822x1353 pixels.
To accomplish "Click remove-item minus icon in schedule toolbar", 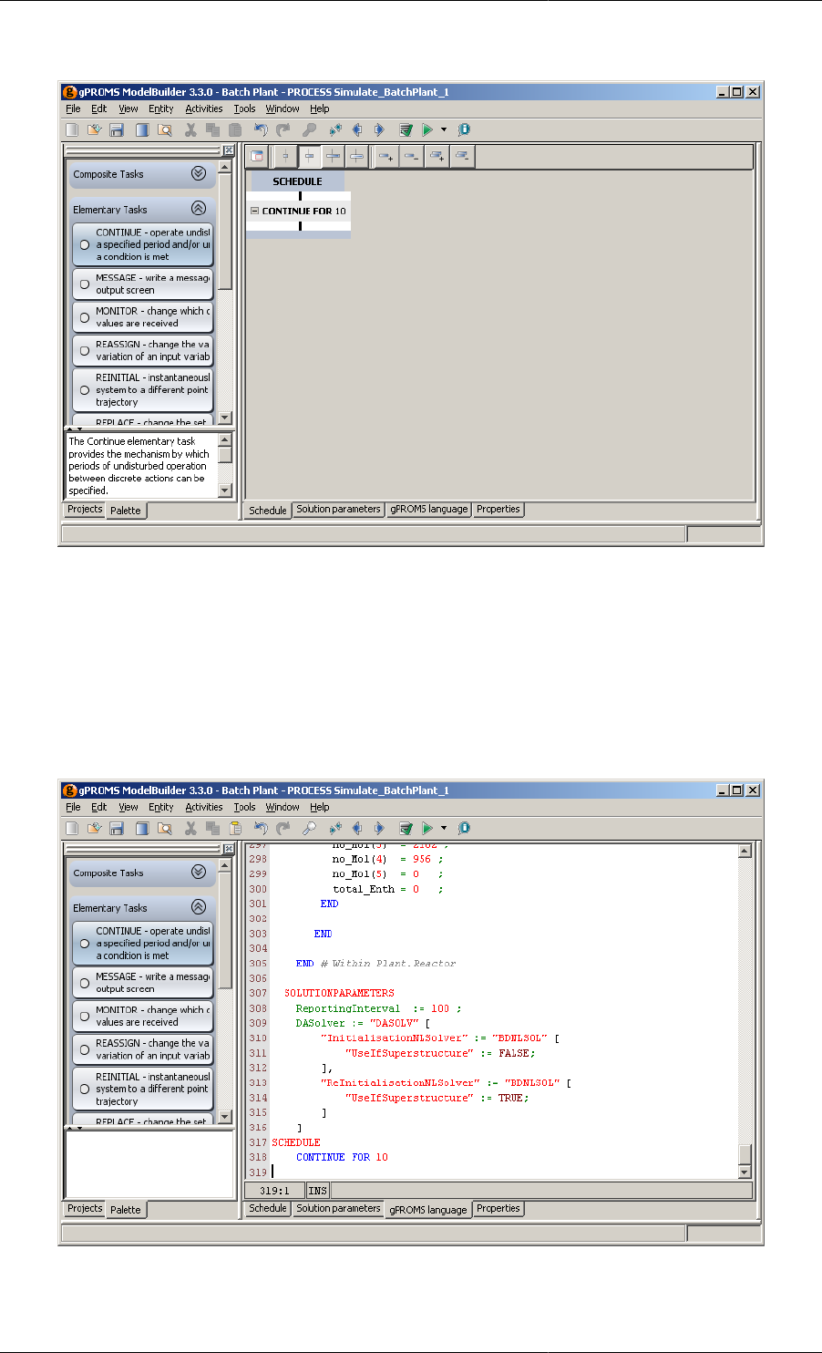I will (x=411, y=157).
